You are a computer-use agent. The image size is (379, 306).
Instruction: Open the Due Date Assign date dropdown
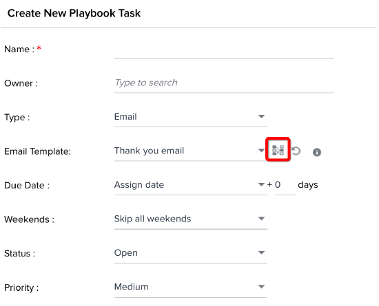pyautogui.click(x=190, y=185)
